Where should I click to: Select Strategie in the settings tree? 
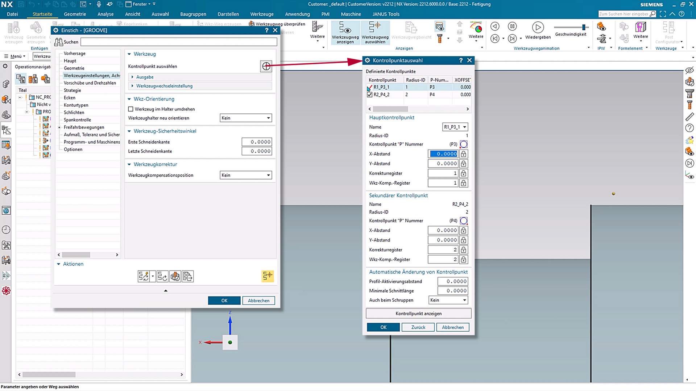tap(72, 91)
